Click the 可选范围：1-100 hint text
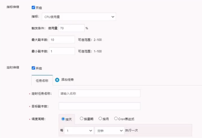Viewport: 202px width, 138px height. click(90, 51)
